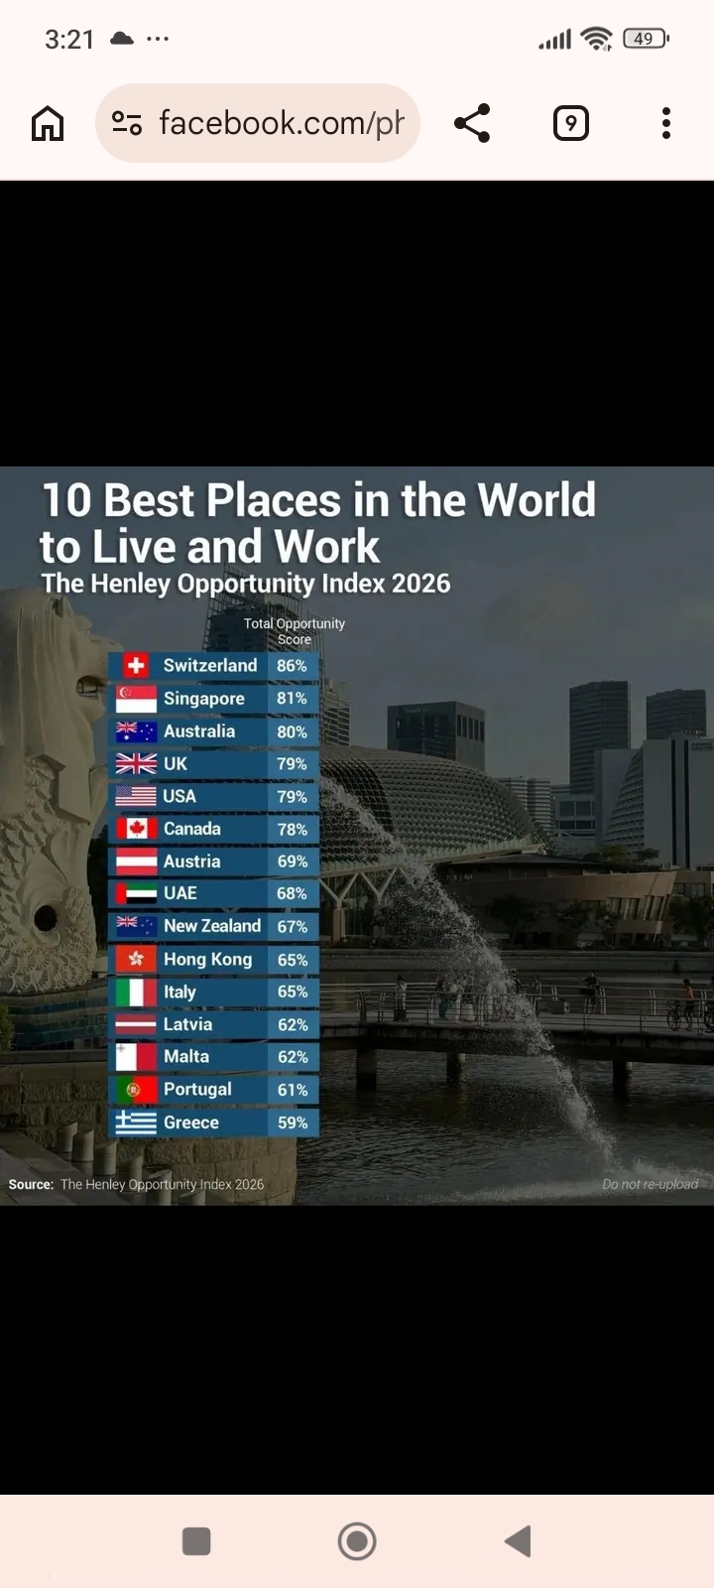The height and width of the screenshot is (1588, 714).
Task: Tap the 'Total Opportunity Score' column header
Action: (x=295, y=631)
